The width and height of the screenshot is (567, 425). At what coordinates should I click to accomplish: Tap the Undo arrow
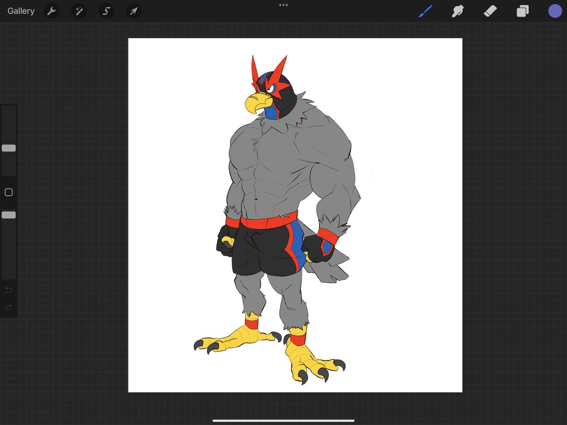[x=9, y=289]
